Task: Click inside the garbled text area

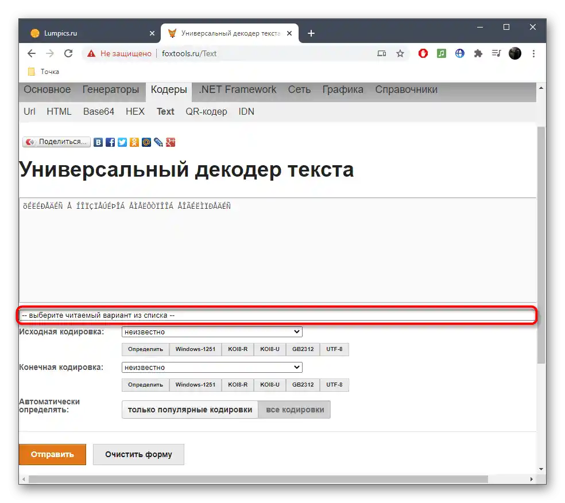Action: pyautogui.click(x=277, y=250)
